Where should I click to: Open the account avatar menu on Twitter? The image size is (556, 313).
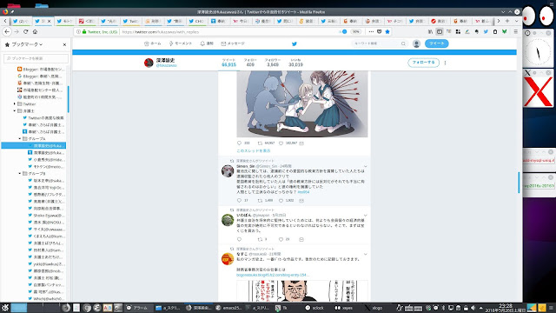coord(416,43)
